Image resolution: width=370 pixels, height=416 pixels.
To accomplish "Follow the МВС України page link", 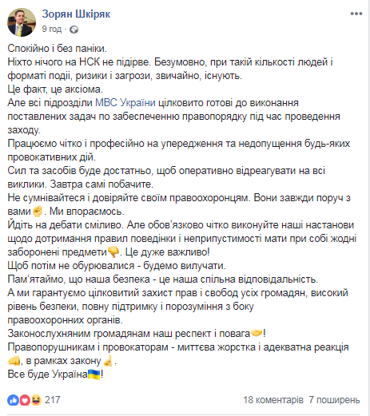I will (125, 103).
